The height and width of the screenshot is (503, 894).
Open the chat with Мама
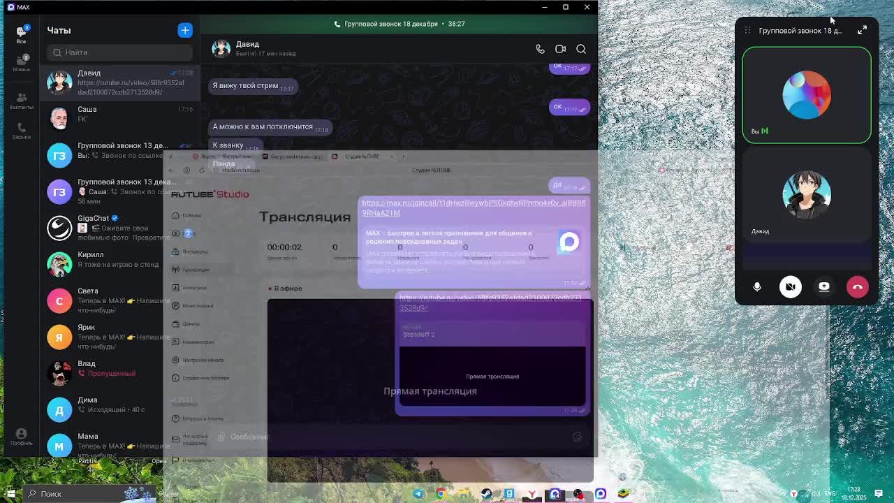coord(120,443)
